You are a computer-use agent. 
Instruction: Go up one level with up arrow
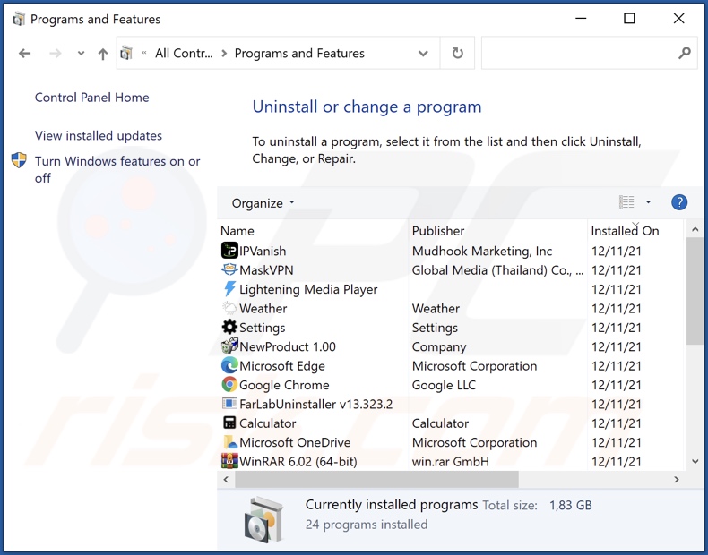pos(103,54)
